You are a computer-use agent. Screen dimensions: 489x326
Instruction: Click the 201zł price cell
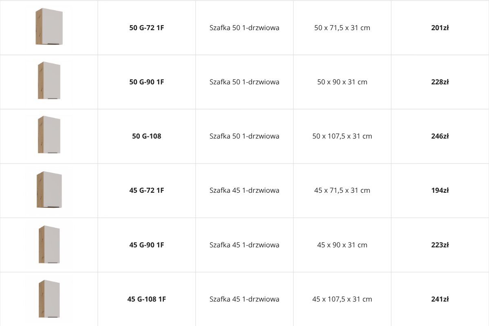pos(440,28)
